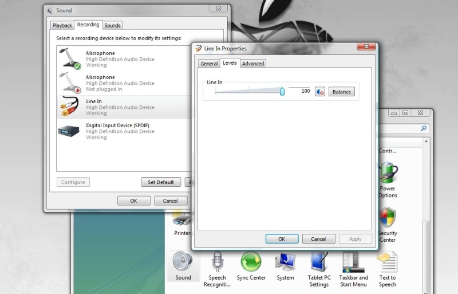Select Digital Input Device (SPDIF)
The height and width of the screenshot is (294, 458).
[120, 131]
